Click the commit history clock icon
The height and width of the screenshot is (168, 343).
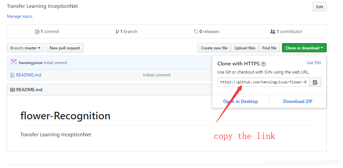click(37, 32)
